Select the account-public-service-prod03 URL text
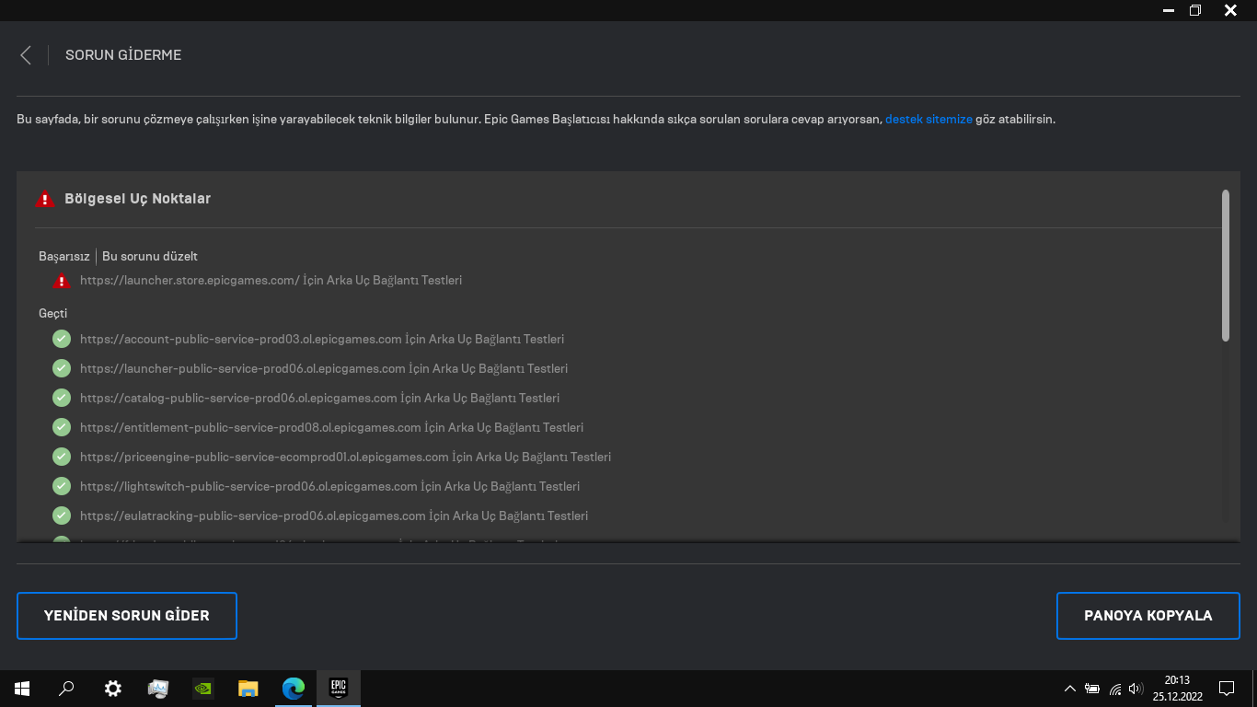 (x=241, y=339)
